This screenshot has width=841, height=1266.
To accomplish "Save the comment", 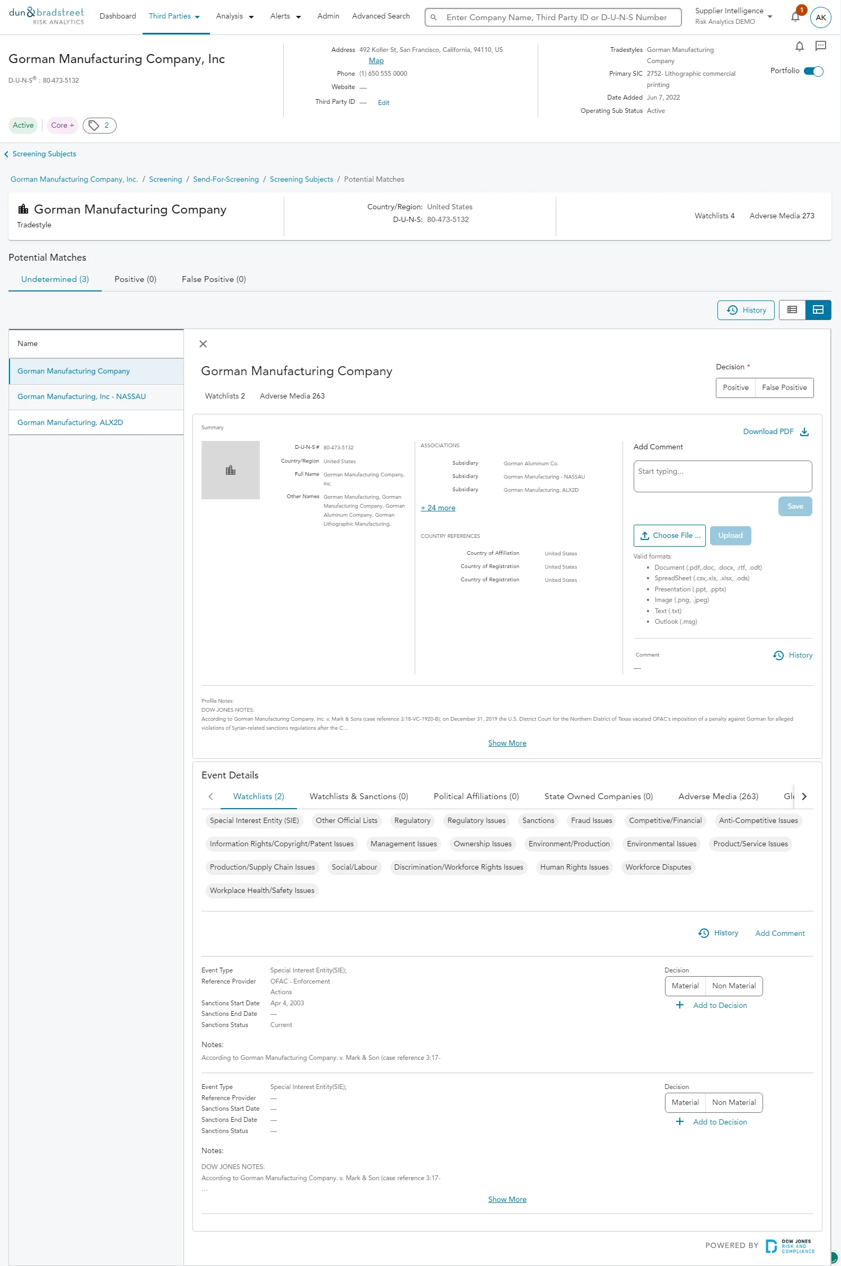I will 795,507.
